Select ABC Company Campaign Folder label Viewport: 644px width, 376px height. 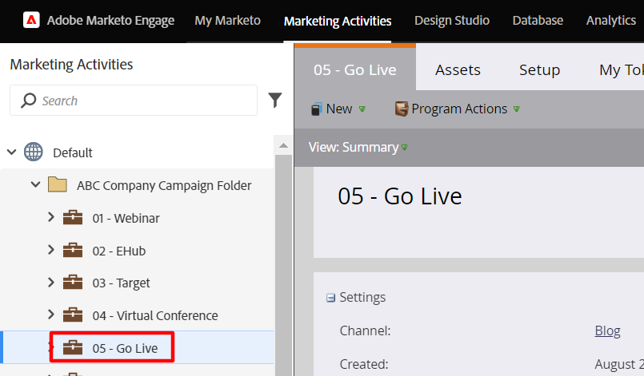164,185
